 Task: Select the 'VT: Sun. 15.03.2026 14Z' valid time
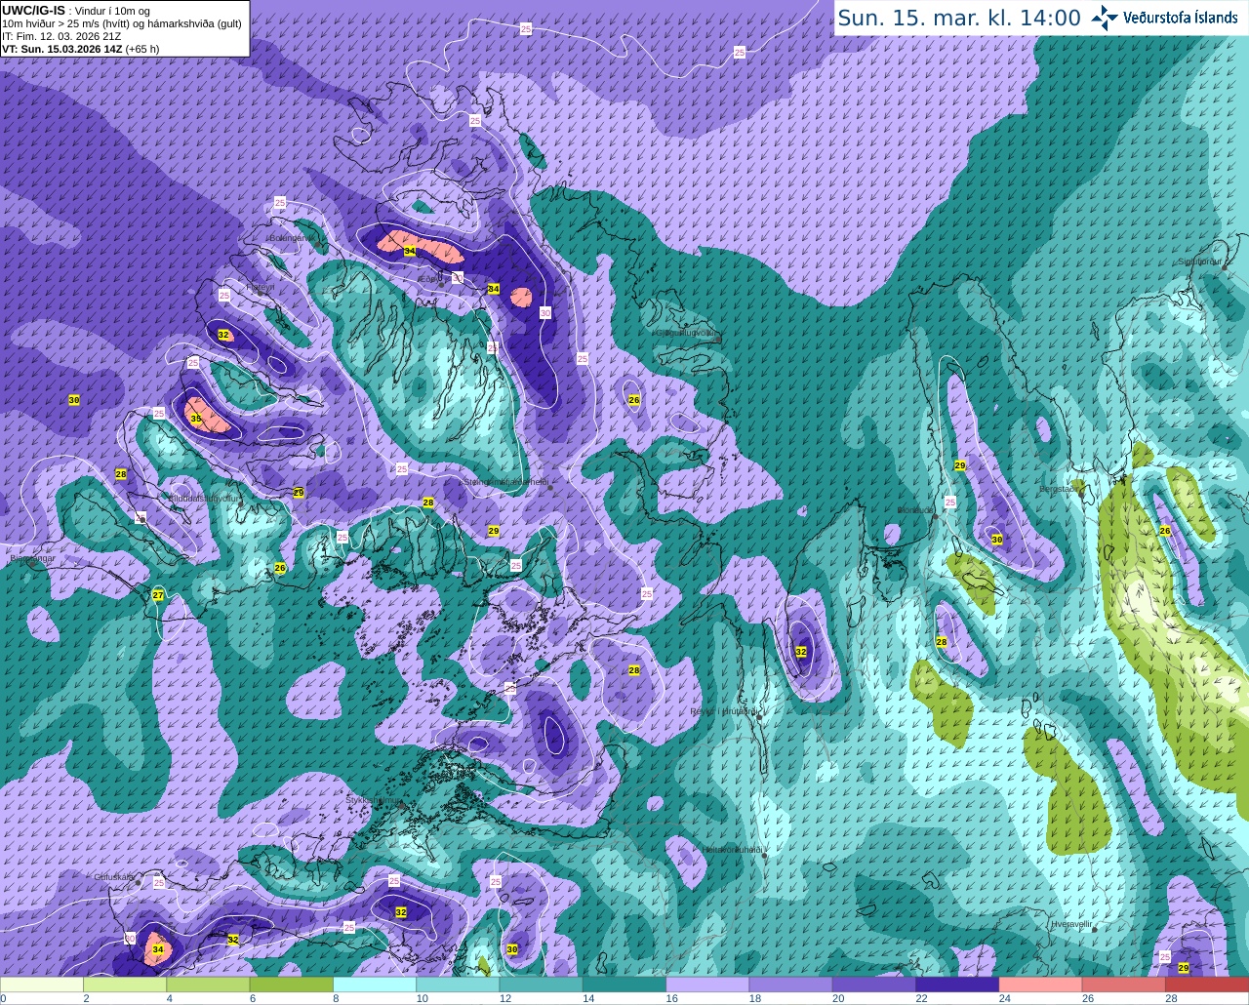tap(61, 49)
